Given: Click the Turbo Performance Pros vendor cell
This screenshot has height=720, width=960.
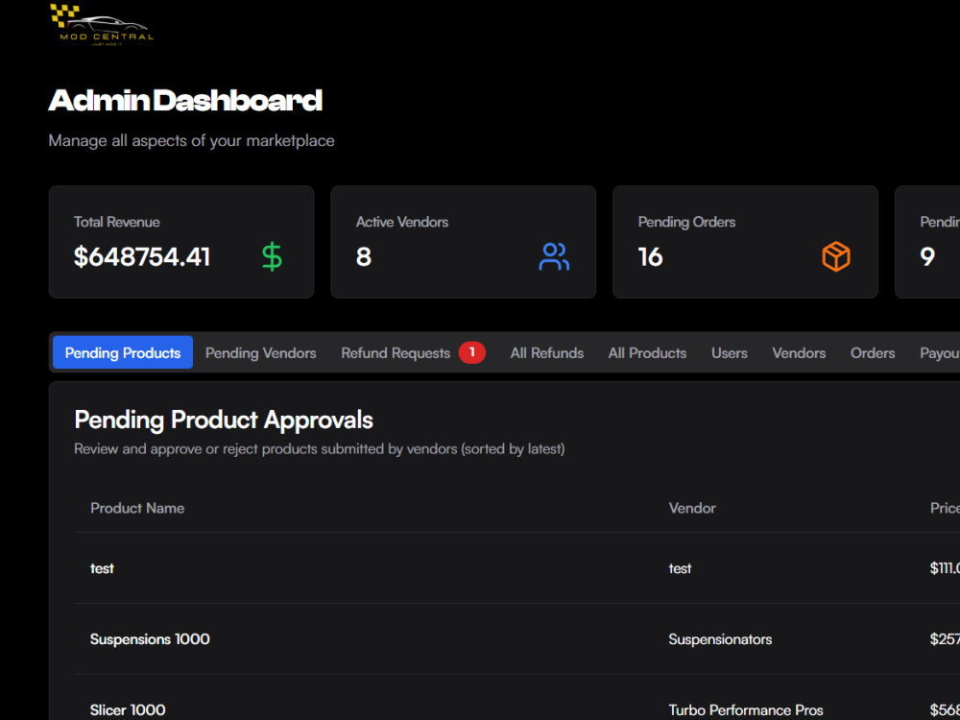Looking at the screenshot, I should click(x=746, y=710).
